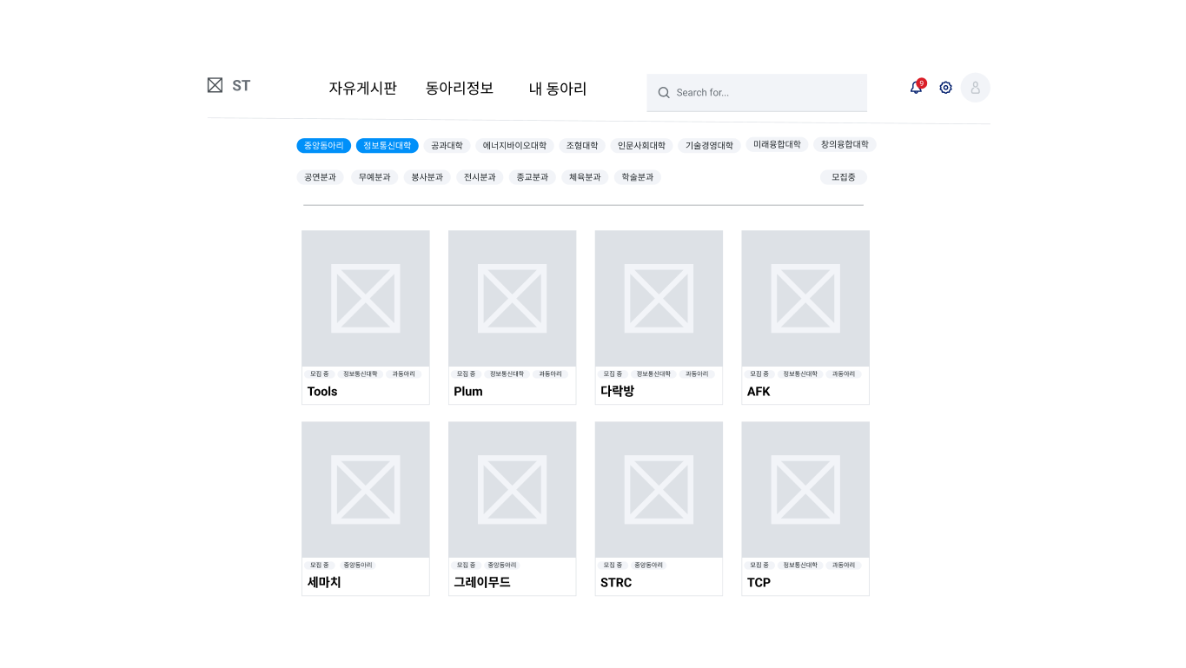This screenshot has width=1186, height=668.
Task: Filter by 무예분과 category
Action: [374, 177]
